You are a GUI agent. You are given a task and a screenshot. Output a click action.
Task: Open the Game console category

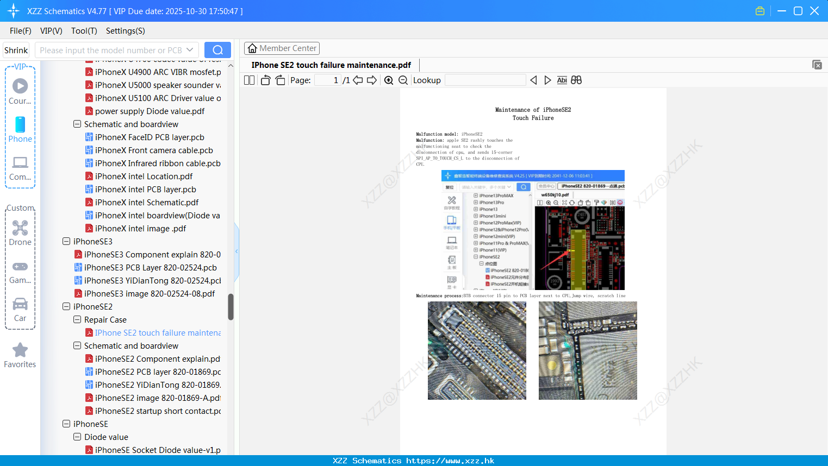[x=20, y=272]
